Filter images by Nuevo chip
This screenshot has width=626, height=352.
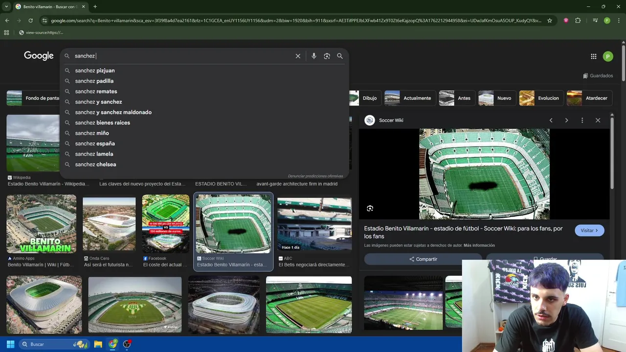(497, 98)
